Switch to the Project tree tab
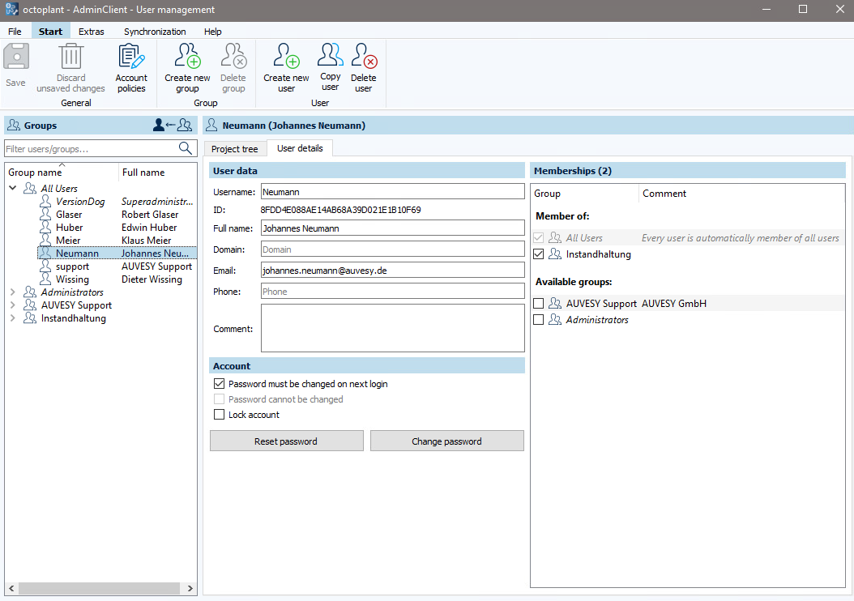 (234, 148)
